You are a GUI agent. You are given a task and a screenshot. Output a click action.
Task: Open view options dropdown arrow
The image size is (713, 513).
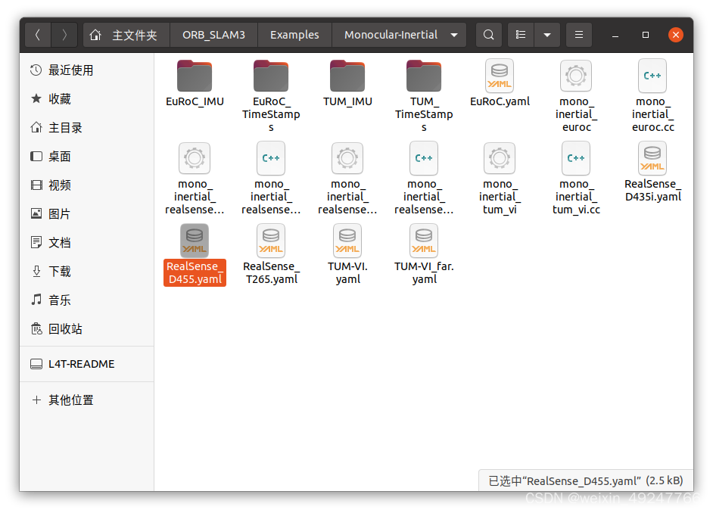547,35
